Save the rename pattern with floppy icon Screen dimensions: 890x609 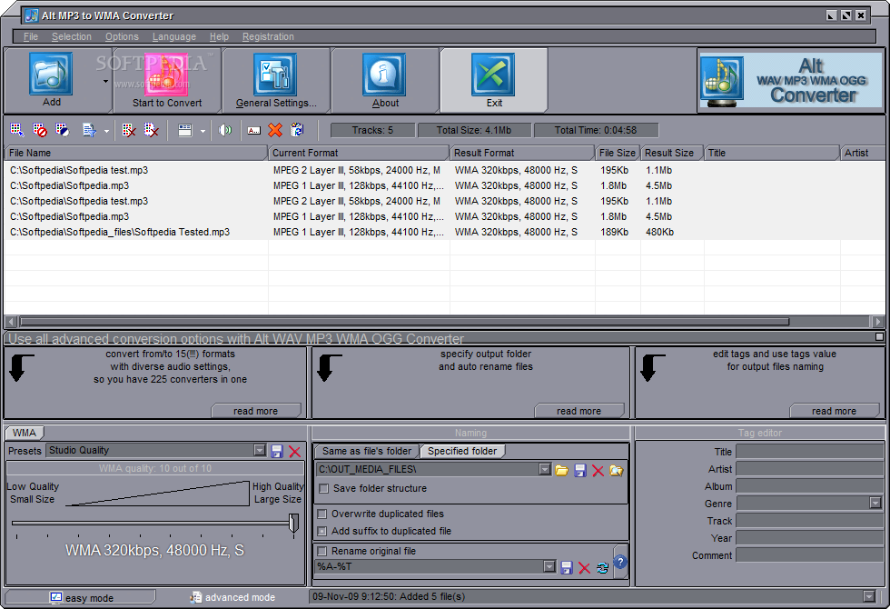tap(567, 567)
